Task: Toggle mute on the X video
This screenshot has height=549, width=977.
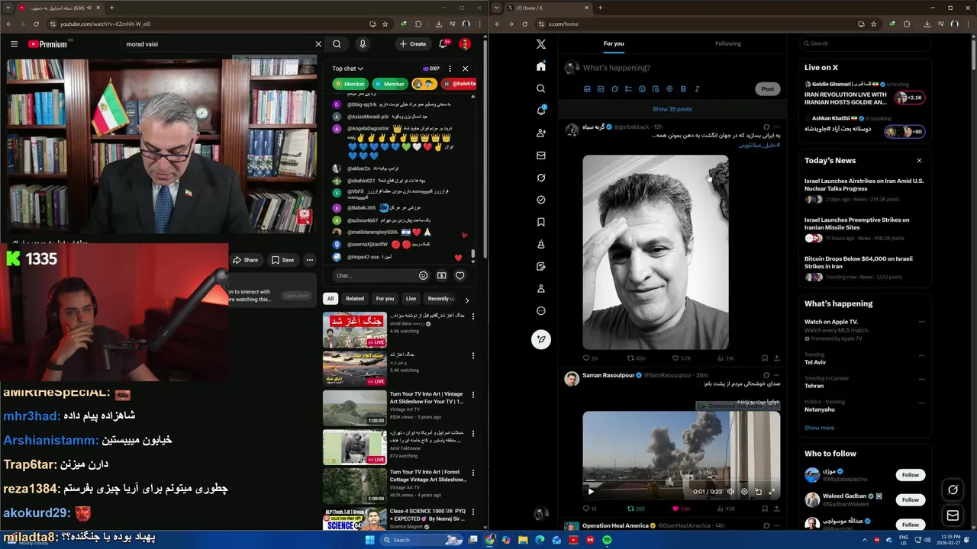Action: (730, 492)
